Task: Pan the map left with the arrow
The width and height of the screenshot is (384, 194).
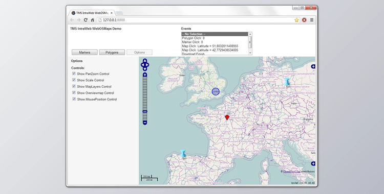Action: [x=142, y=65]
